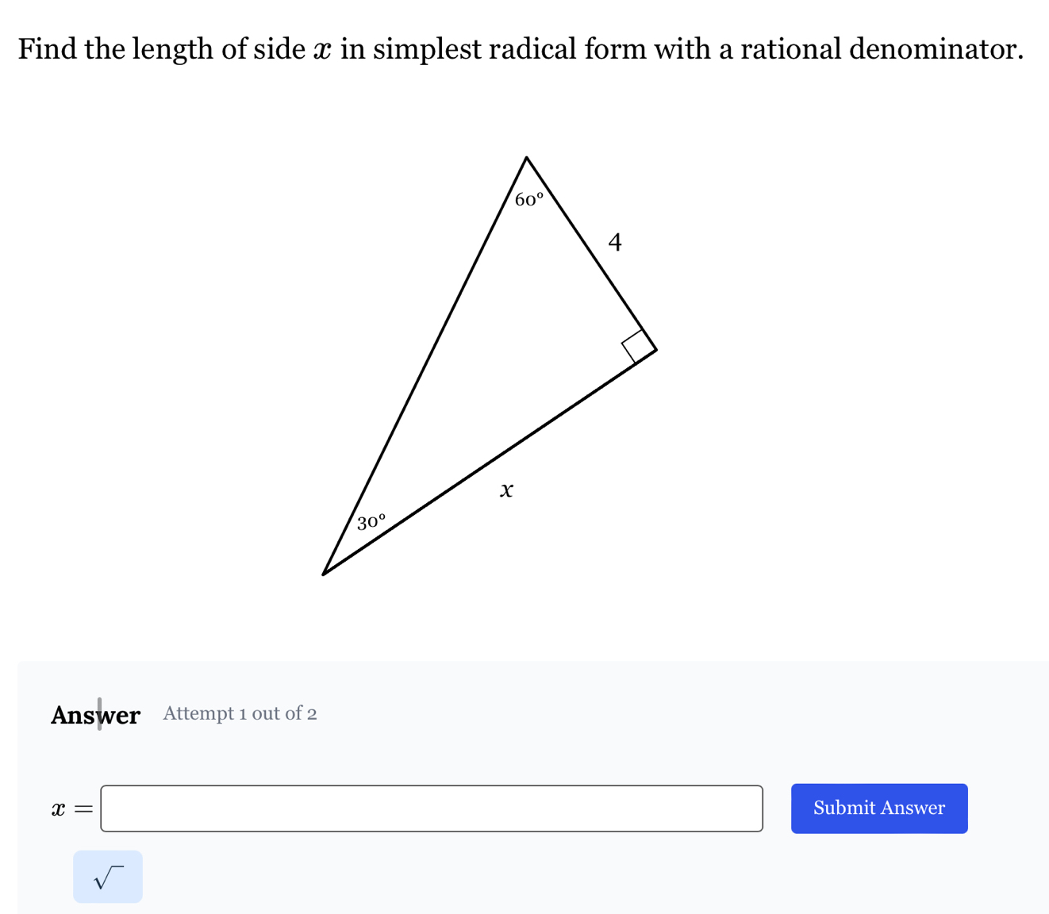Click the 60° angle label
Screen dimensions: 1049x914
[x=529, y=199]
